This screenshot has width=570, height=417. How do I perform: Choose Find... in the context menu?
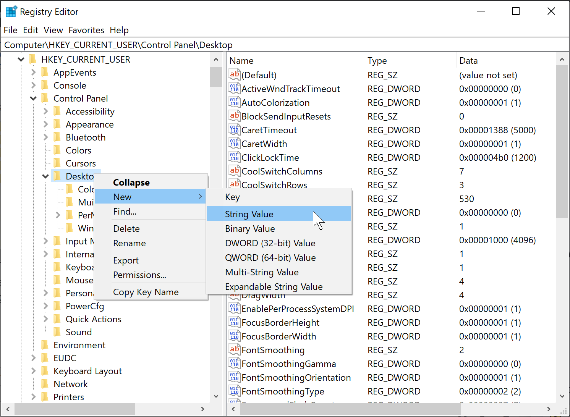(150, 211)
